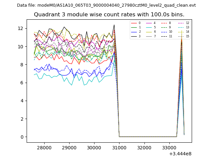Click legend label 15

[x=187, y=36]
